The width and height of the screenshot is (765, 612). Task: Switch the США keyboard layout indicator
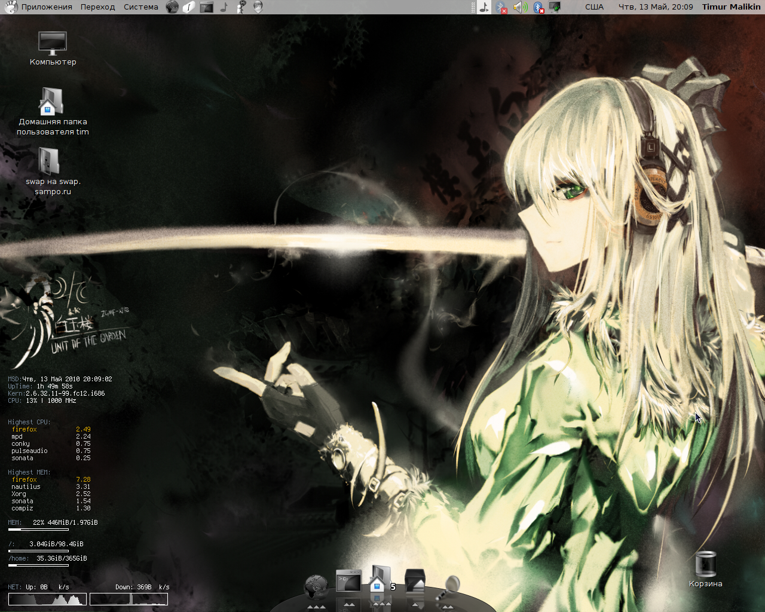coord(595,7)
